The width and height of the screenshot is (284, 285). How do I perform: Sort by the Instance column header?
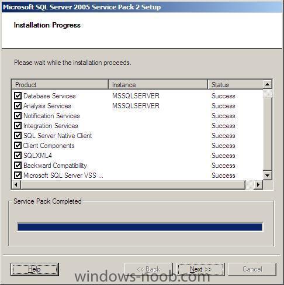(158, 85)
